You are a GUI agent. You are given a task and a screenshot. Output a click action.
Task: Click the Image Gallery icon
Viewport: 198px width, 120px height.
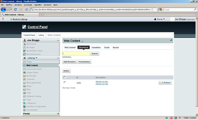[24, 73]
